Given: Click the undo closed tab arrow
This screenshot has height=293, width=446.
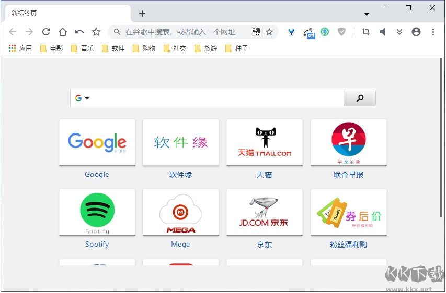Looking at the screenshot, I should (x=79, y=32).
